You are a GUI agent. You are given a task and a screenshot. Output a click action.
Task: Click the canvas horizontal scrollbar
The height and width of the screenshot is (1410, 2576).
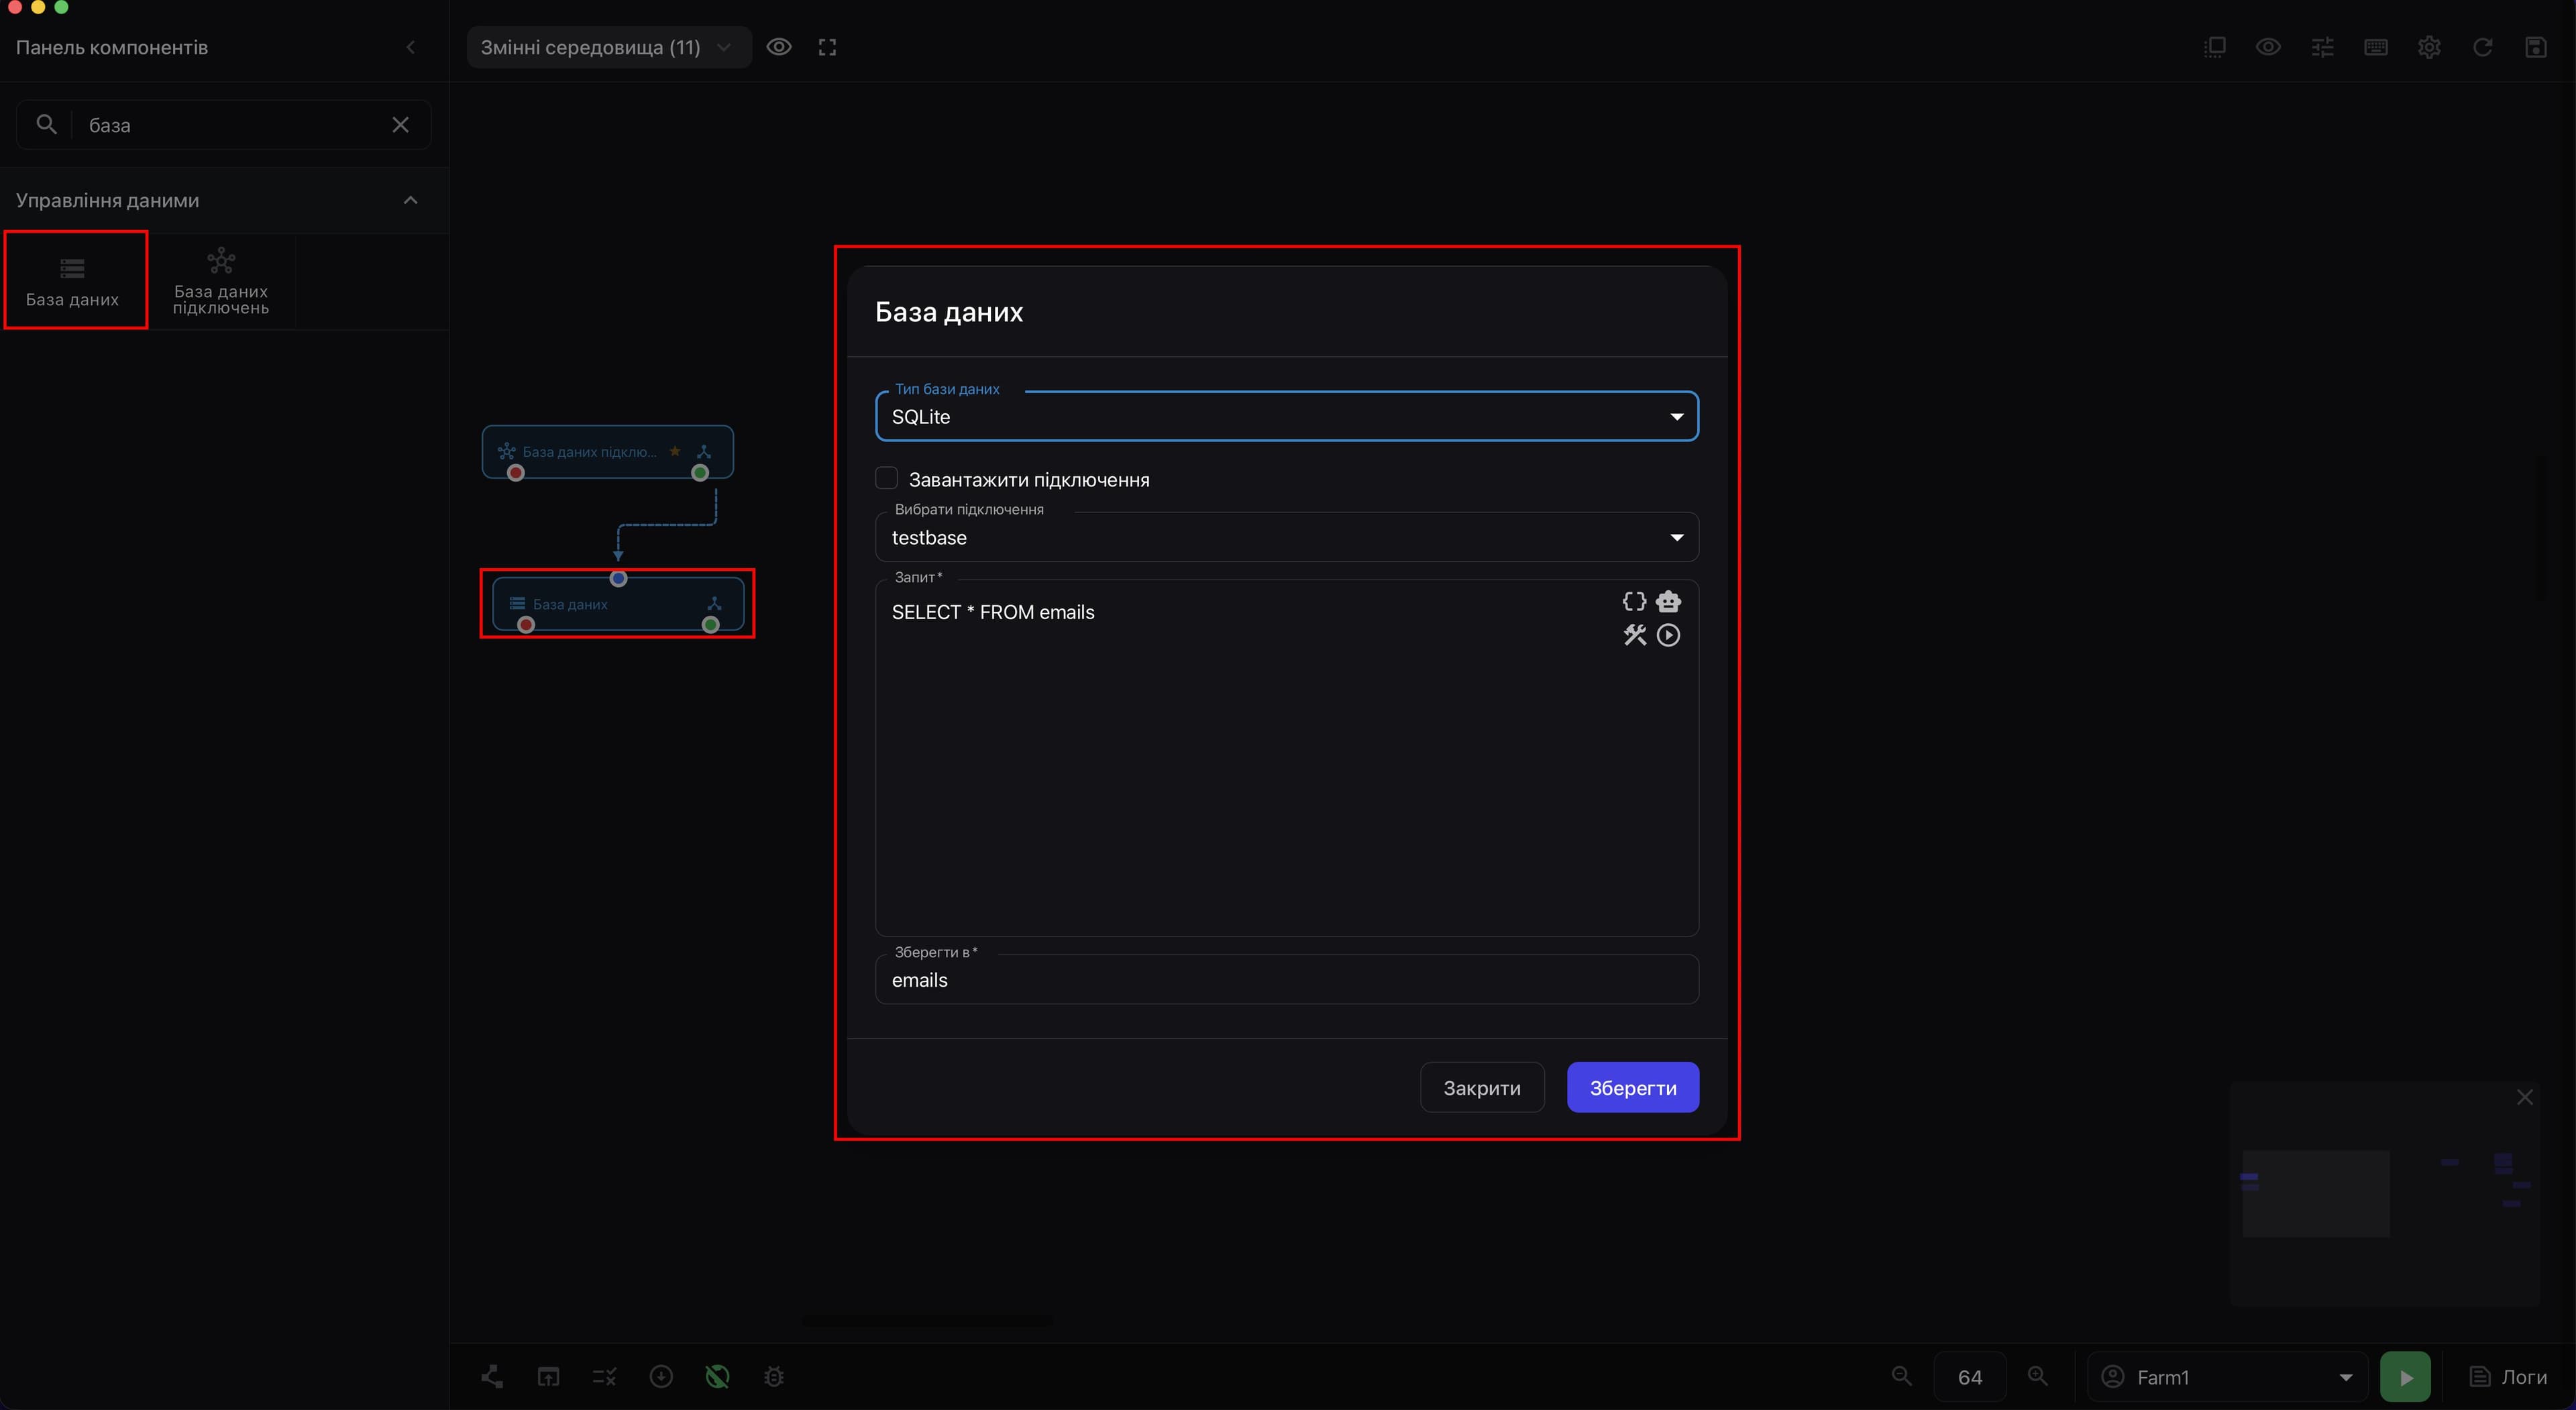926,1320
